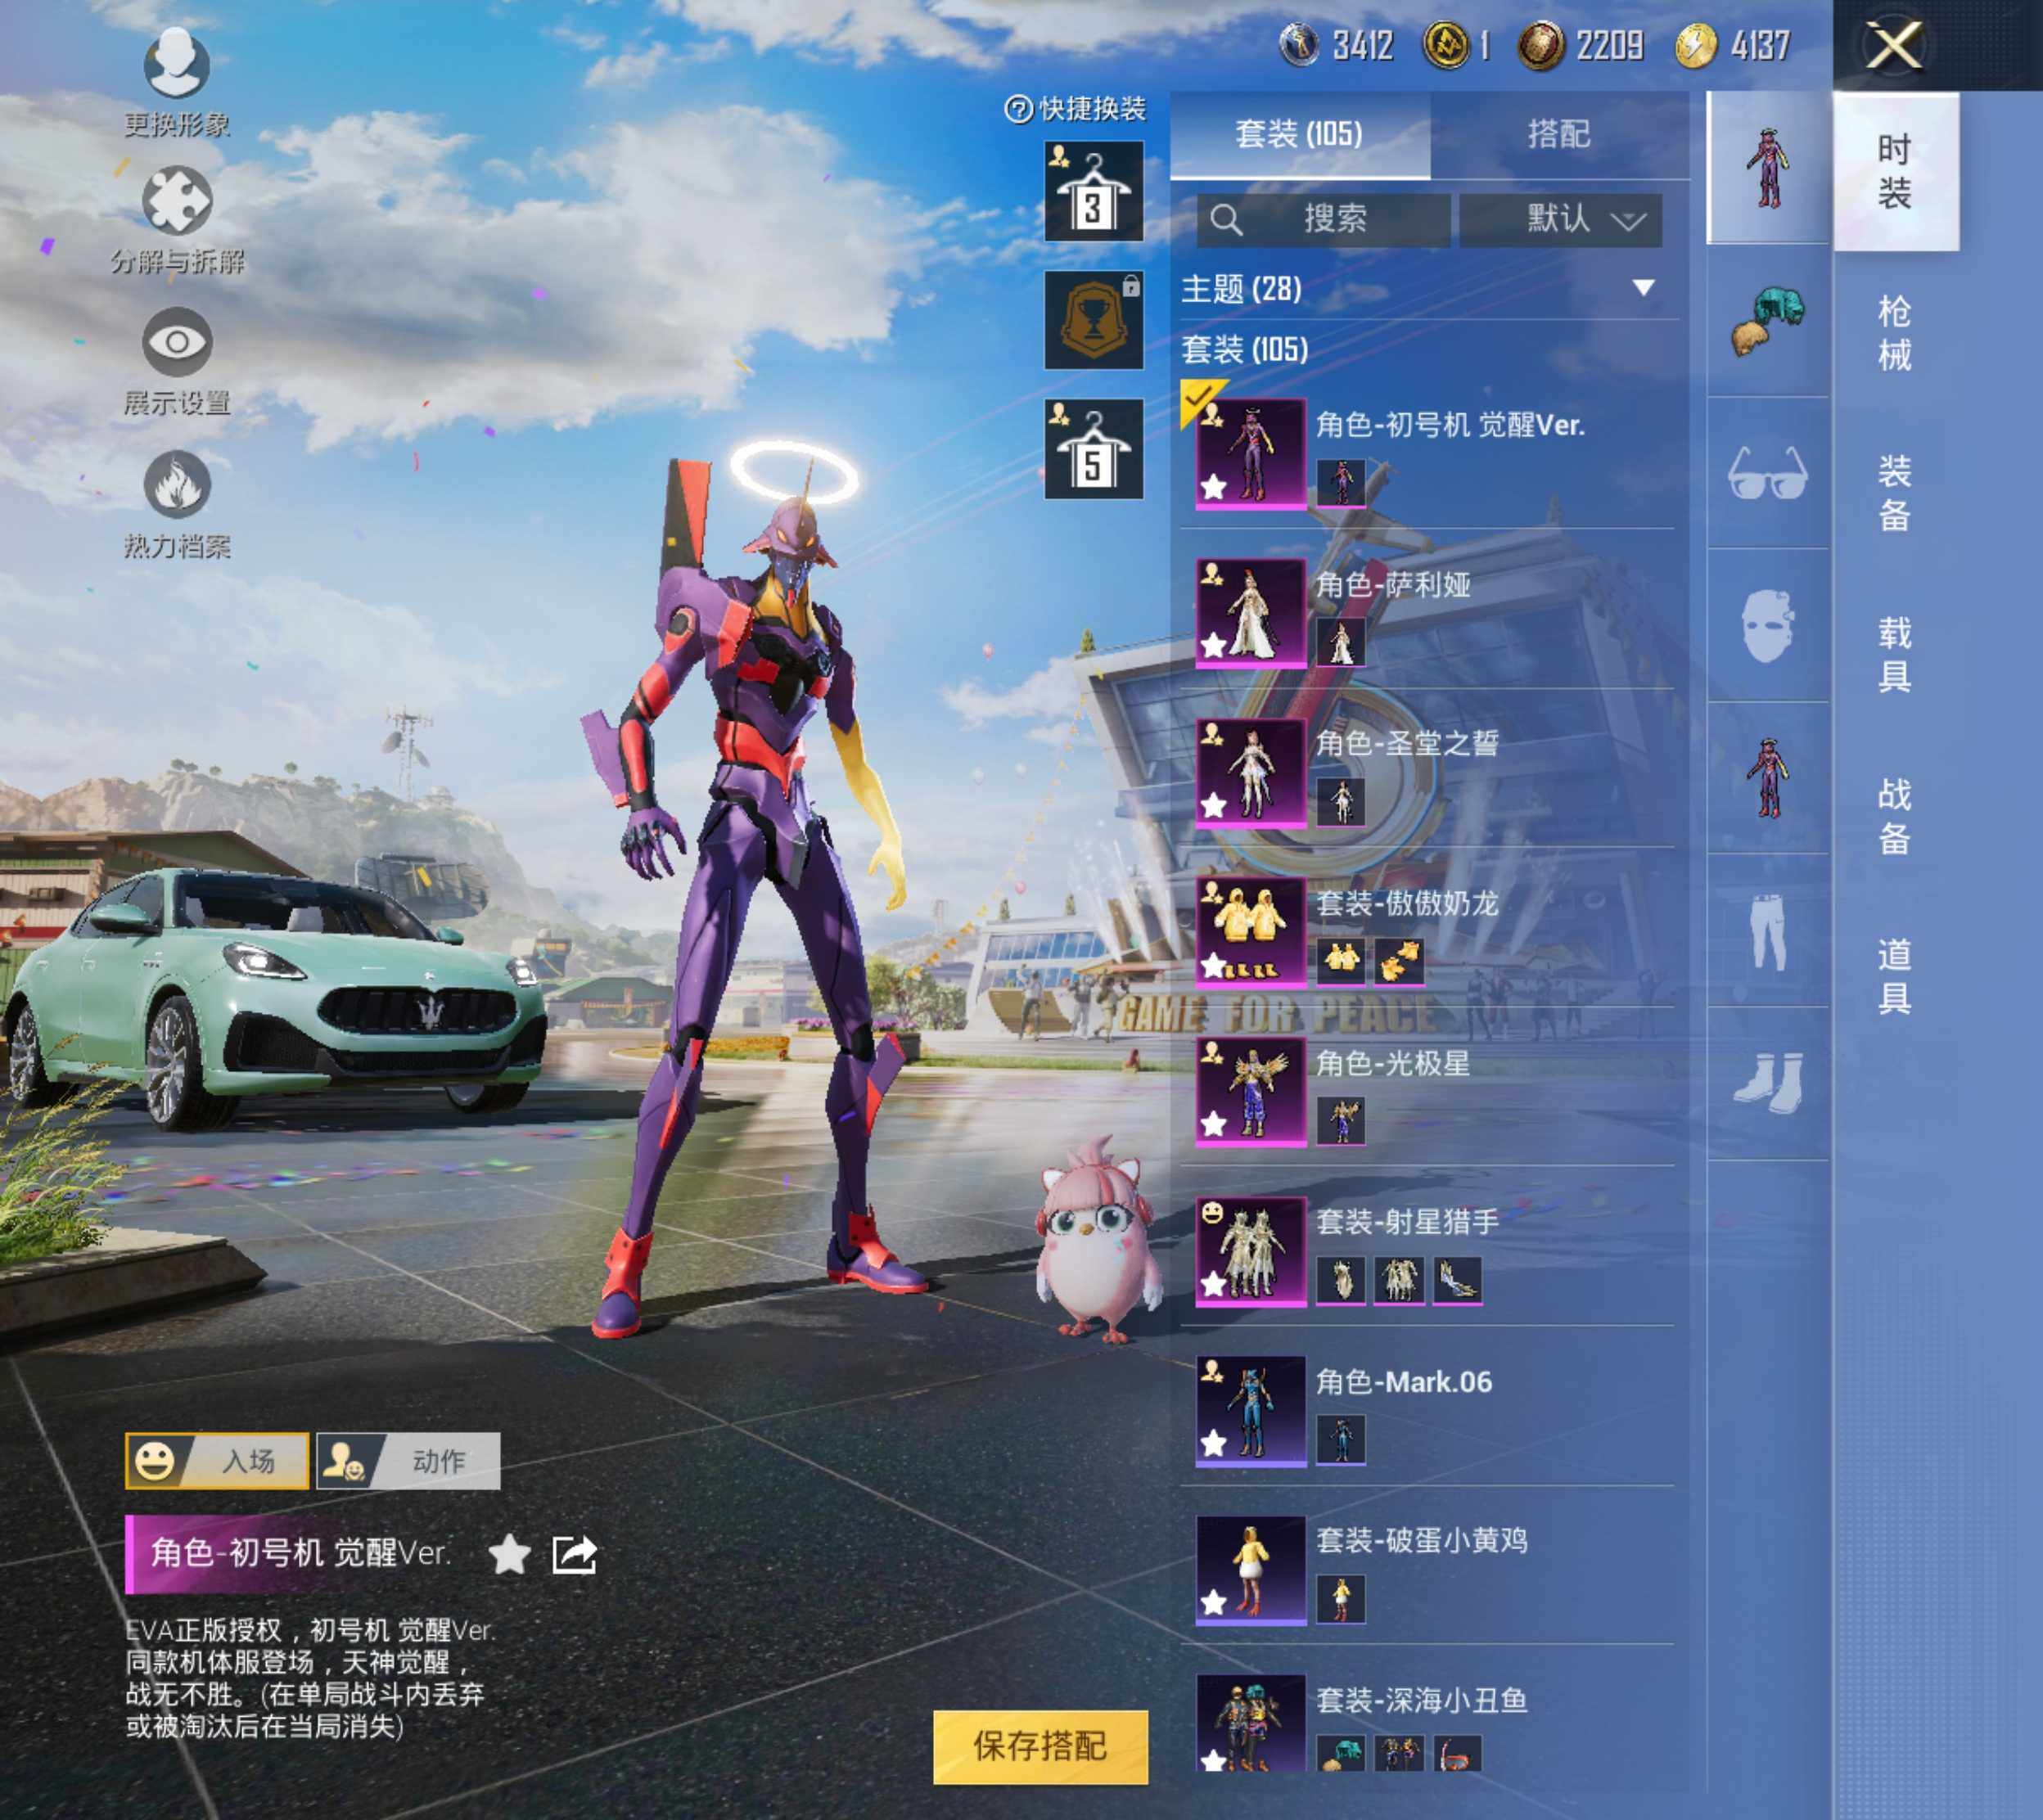Open the 默认 sort dropdown
This screenshot has width=2043, height=1820.
(1561, 219)
